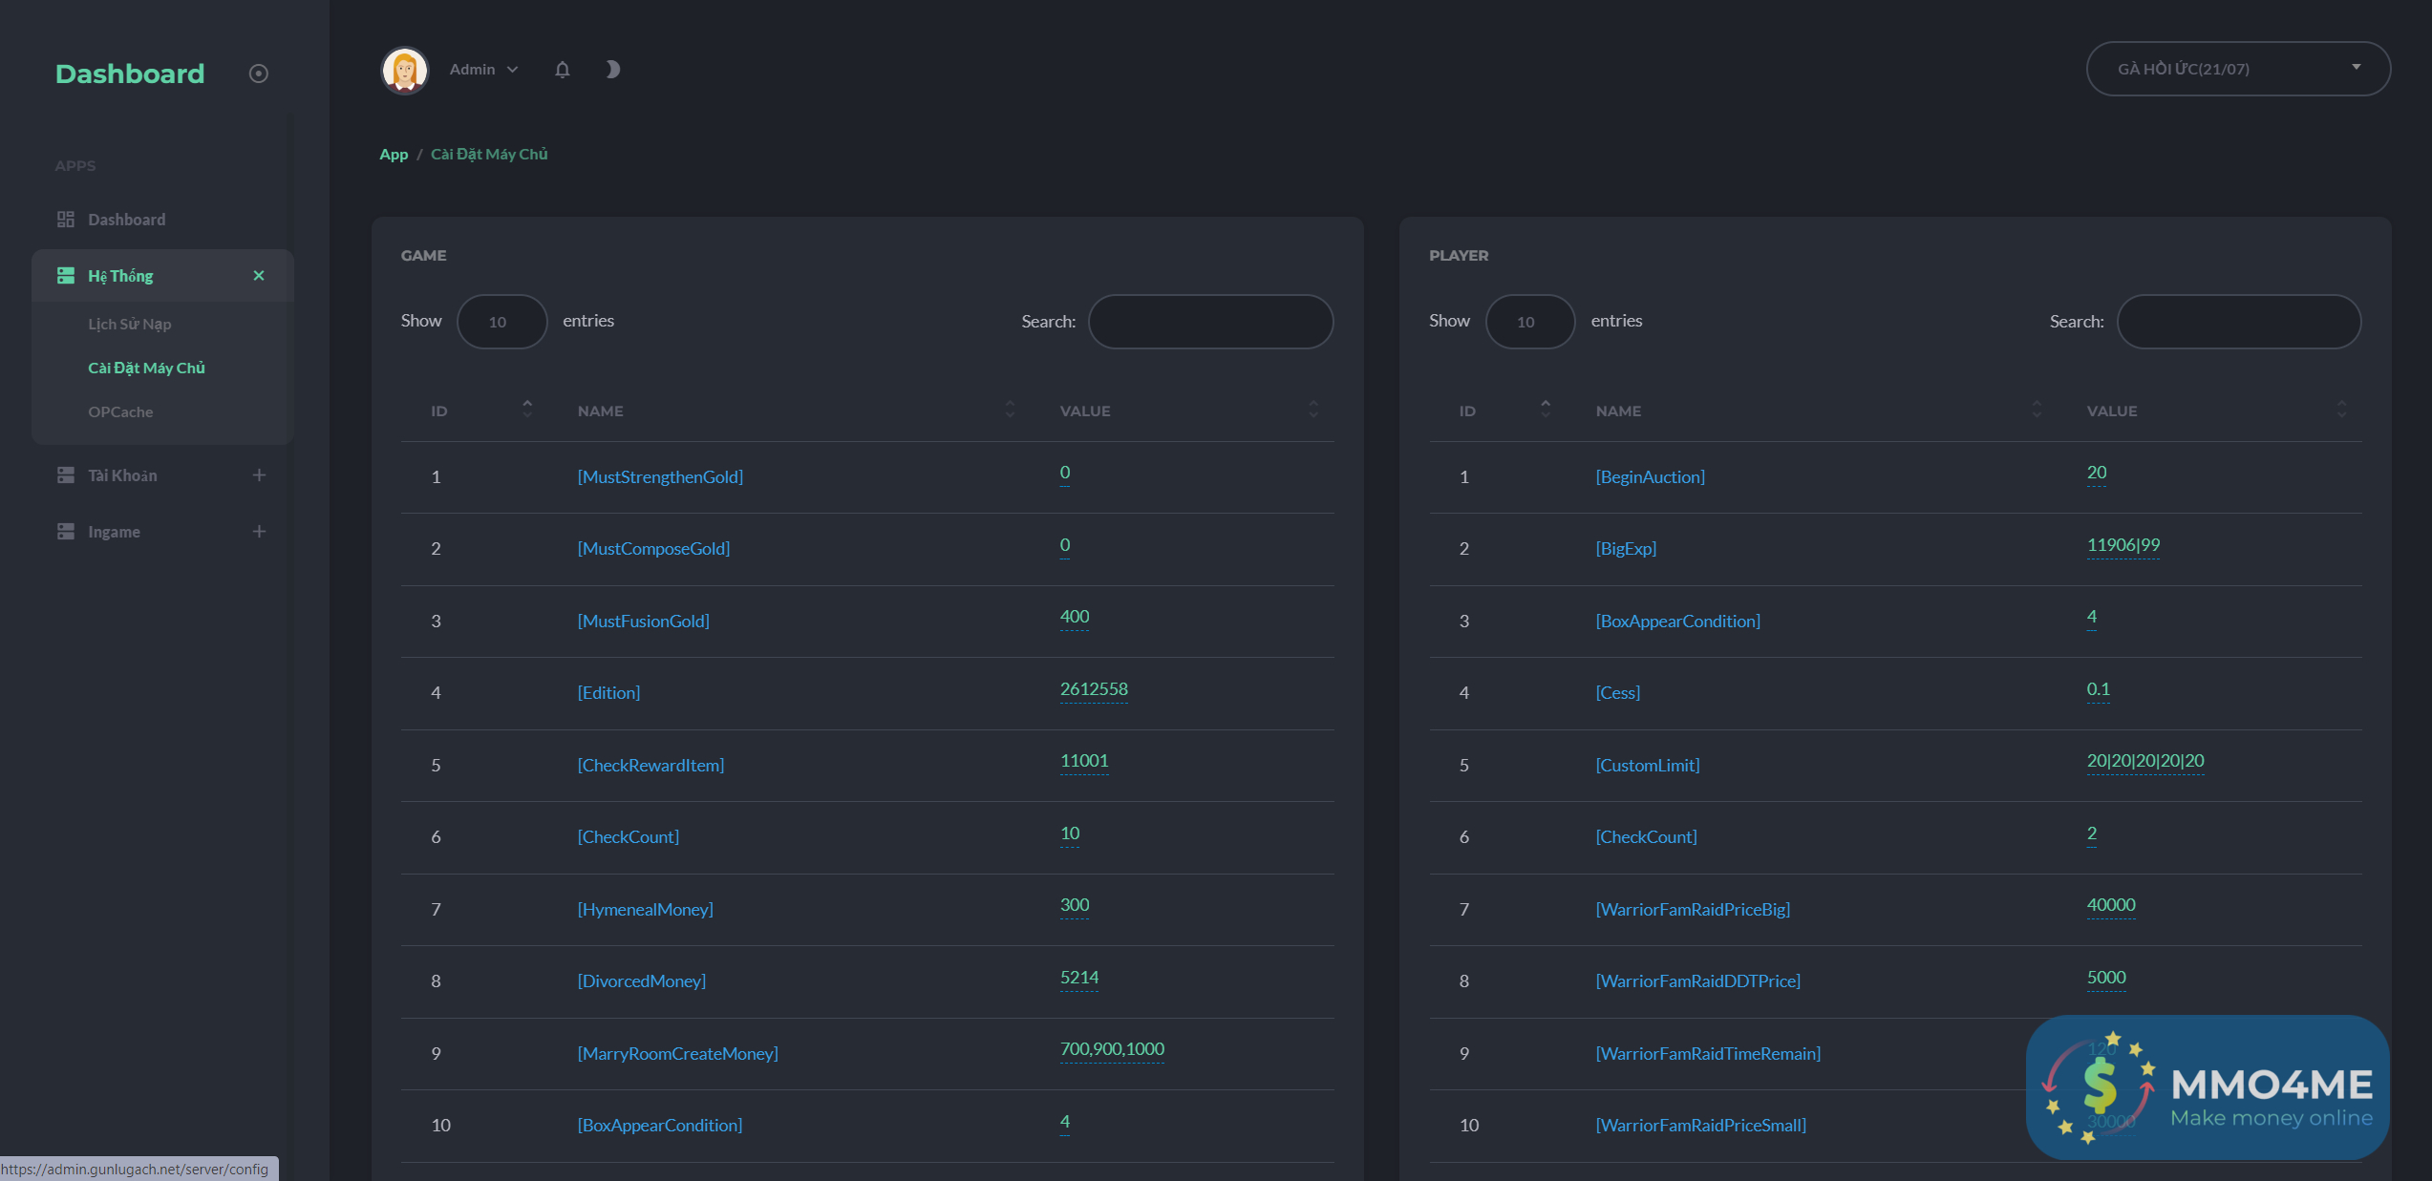Edit CustomLimit value 20|20|20|20|20
Image resolution: width=2432 pixels, height=1181 pixels.
click(2145, 761)
